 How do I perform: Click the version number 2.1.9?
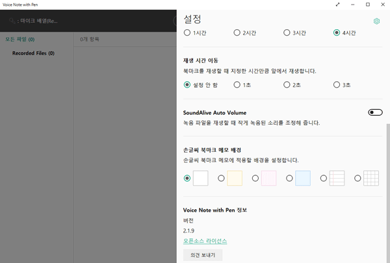(x=188, y=231)
